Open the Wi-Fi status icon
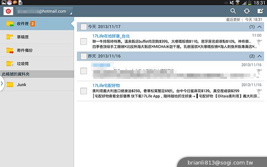Viewport: 267px width, 167px height. point(237,3)
